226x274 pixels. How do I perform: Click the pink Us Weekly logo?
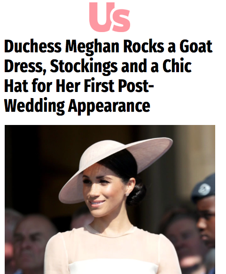tap(109, 17)
